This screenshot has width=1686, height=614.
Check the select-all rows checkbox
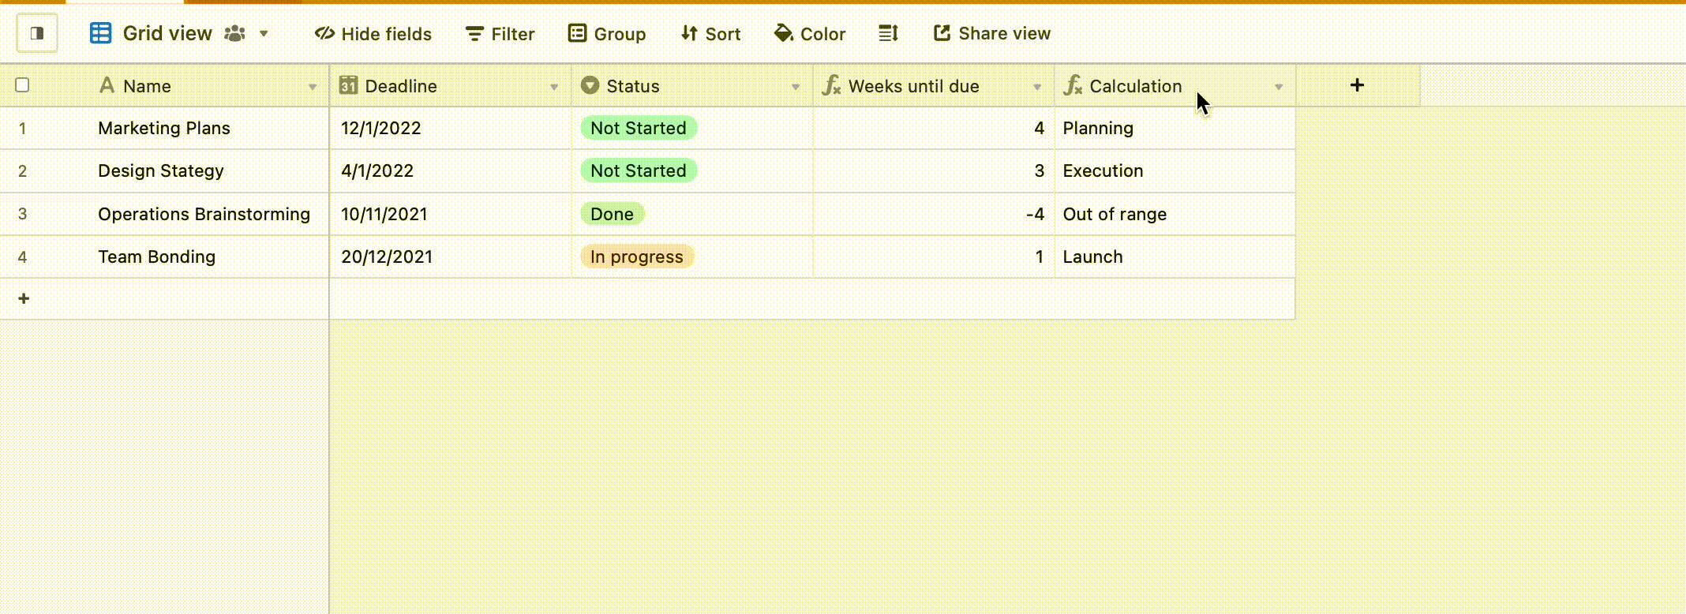[x=22, y=84]
